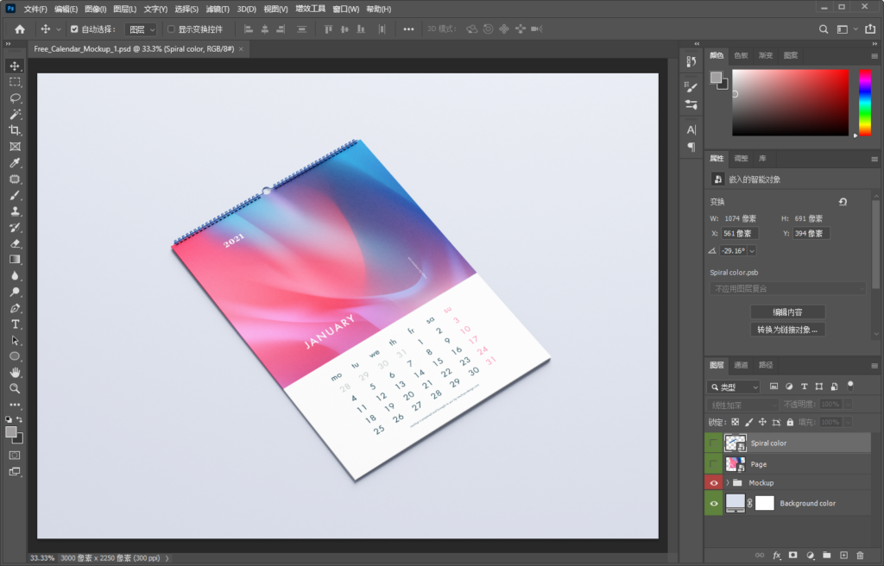Switch to the 通道 tab
This screenshot has height=566, width=884.
point(741,365)
